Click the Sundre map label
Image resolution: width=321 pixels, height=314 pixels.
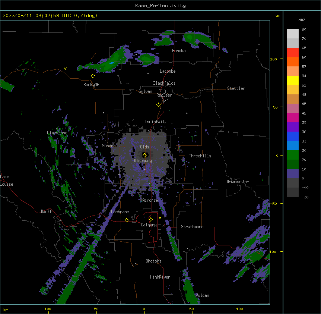tap(109, 146)
